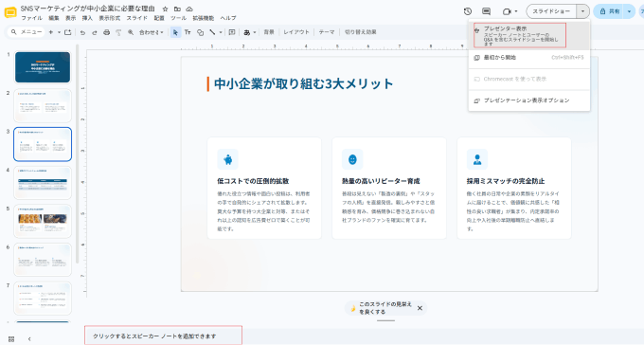Image resolution: width=644 pixels, height=345 pixels.
Task: Click the 切り替え効果 transition button
Action: [x=361, y=32]
